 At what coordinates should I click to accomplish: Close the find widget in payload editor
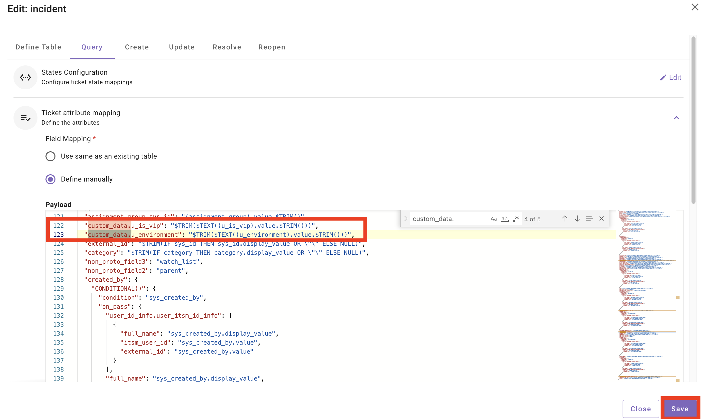click(x=601, y=218)
